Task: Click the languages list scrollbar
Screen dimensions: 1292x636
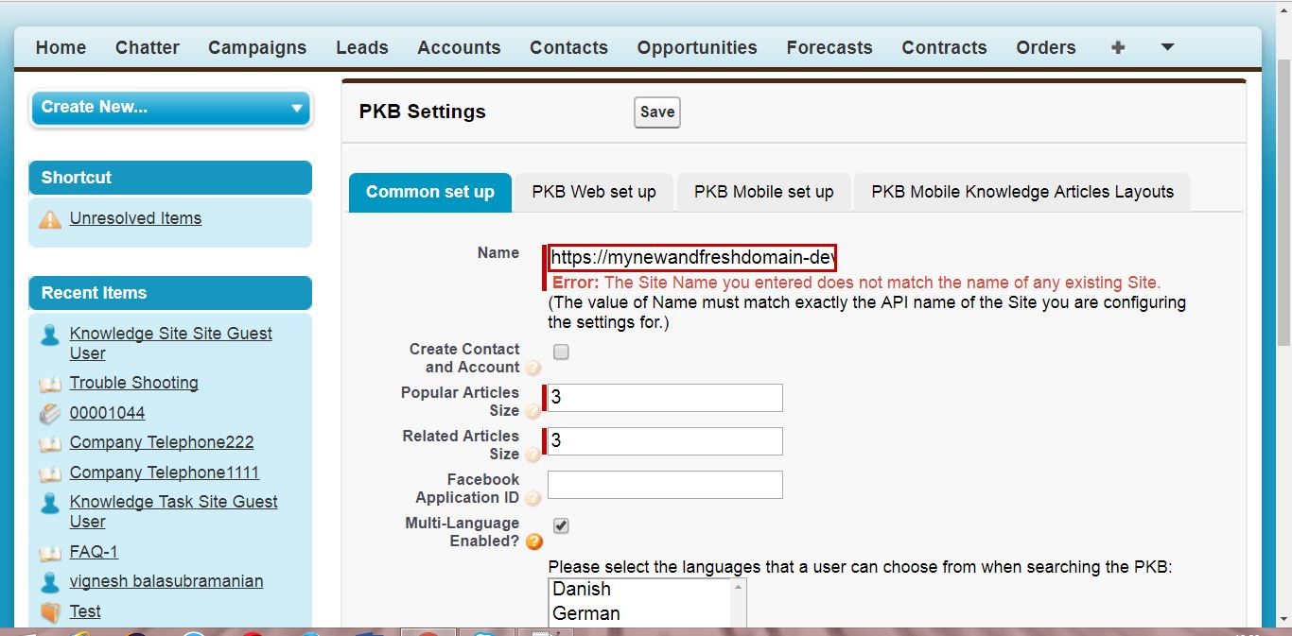Action: click(x=738, y=605)
